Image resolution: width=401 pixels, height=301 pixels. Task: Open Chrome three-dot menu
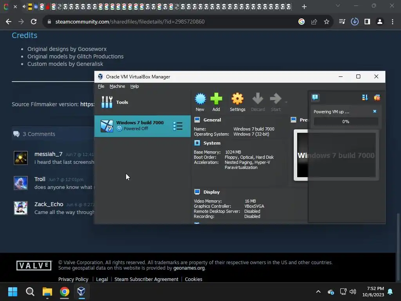click(x=392, y=22)
